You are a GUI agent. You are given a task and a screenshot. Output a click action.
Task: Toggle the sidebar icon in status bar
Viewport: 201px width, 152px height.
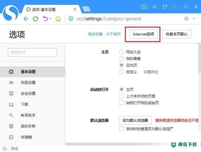tap(5, 149)
